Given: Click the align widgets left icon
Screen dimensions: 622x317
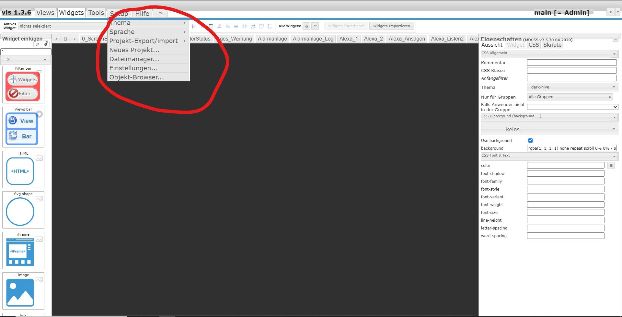Looking at the screenshot, I should point(194,26).
